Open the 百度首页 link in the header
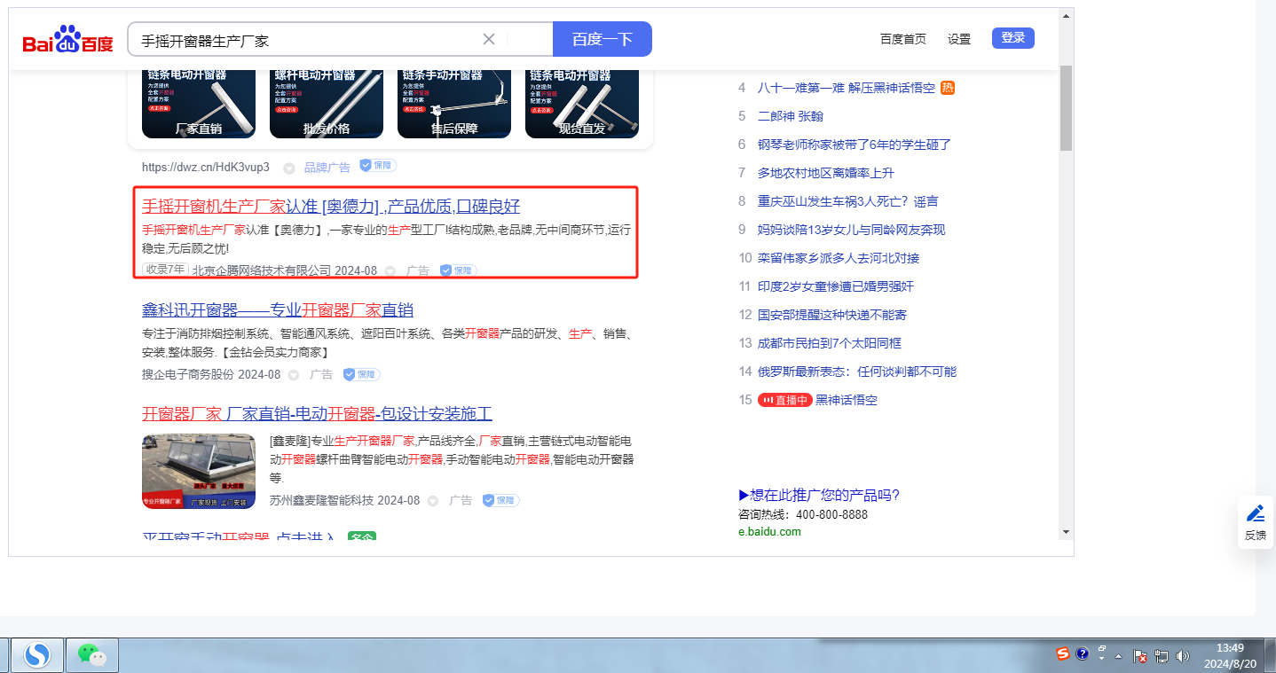This screenshot has width=1276, height=673. (x=902, y=39)
